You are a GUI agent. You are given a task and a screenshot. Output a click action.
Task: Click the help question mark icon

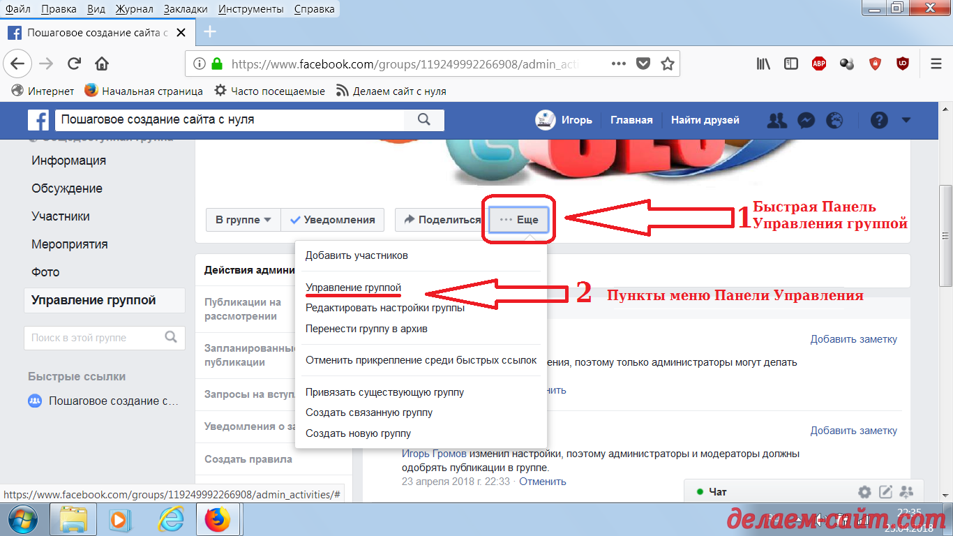pyautogui.click(x=878, y=120)
